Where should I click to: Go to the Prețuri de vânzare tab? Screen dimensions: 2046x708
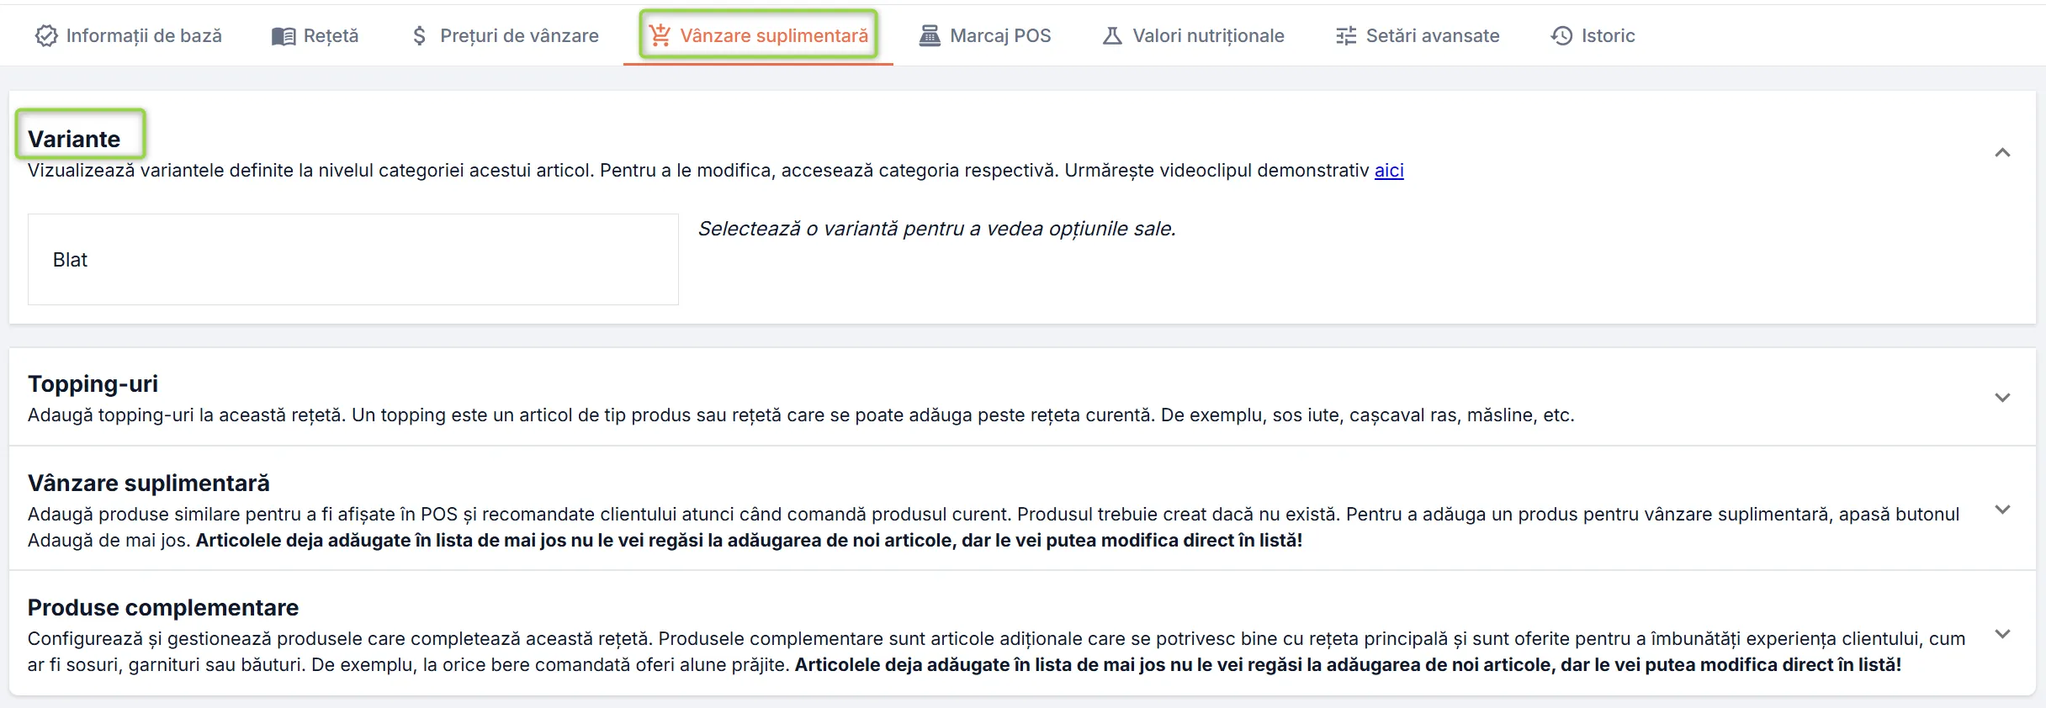pyautogui.click(x=506, y=35)
